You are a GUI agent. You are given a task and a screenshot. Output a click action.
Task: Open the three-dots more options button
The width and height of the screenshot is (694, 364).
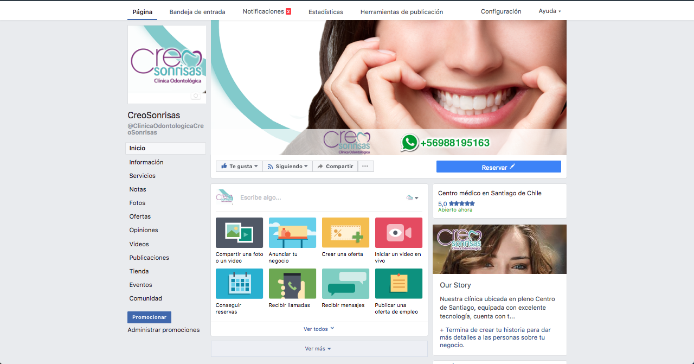365,167
